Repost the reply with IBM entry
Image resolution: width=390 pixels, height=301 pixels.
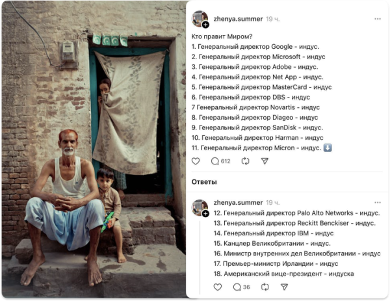pos(265,287)
